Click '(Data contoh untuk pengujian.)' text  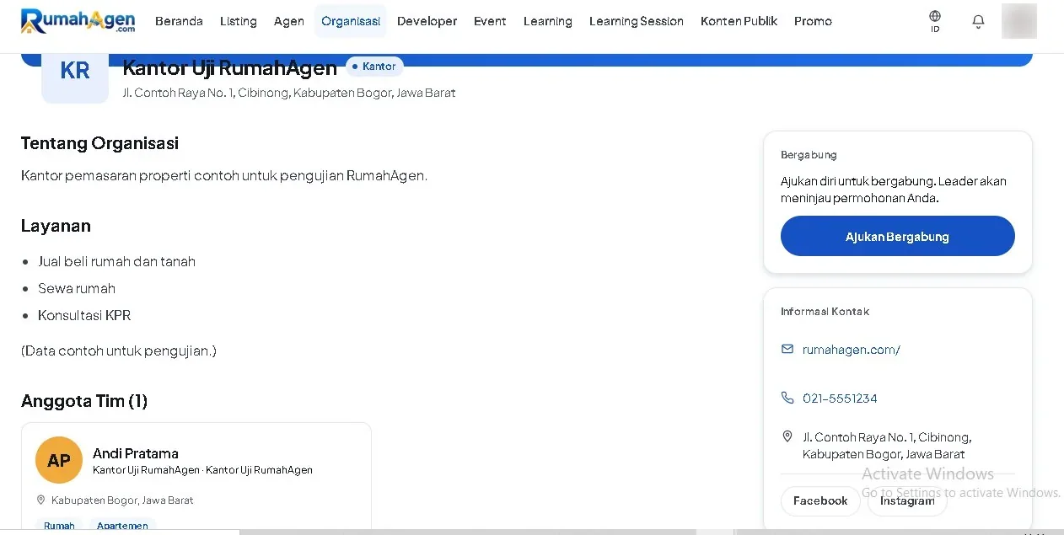(119, 350)
